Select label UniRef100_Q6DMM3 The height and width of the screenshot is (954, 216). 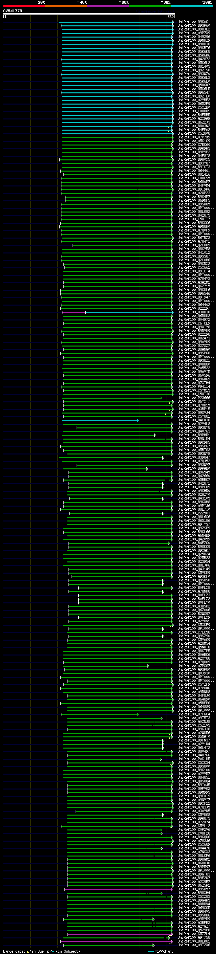[193, 316]
